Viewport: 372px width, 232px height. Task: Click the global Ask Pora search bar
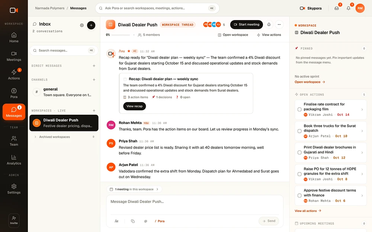[157, 8]
